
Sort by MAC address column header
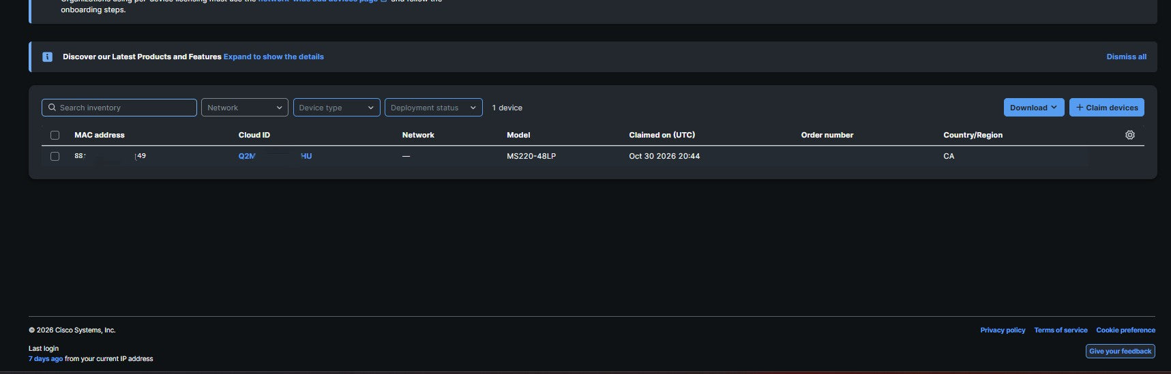point(100,135)
